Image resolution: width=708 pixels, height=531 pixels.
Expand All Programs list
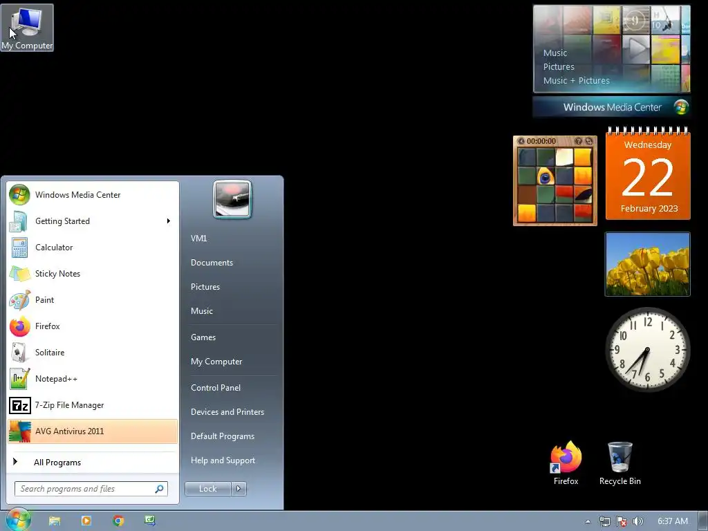[x=93, y=463]
